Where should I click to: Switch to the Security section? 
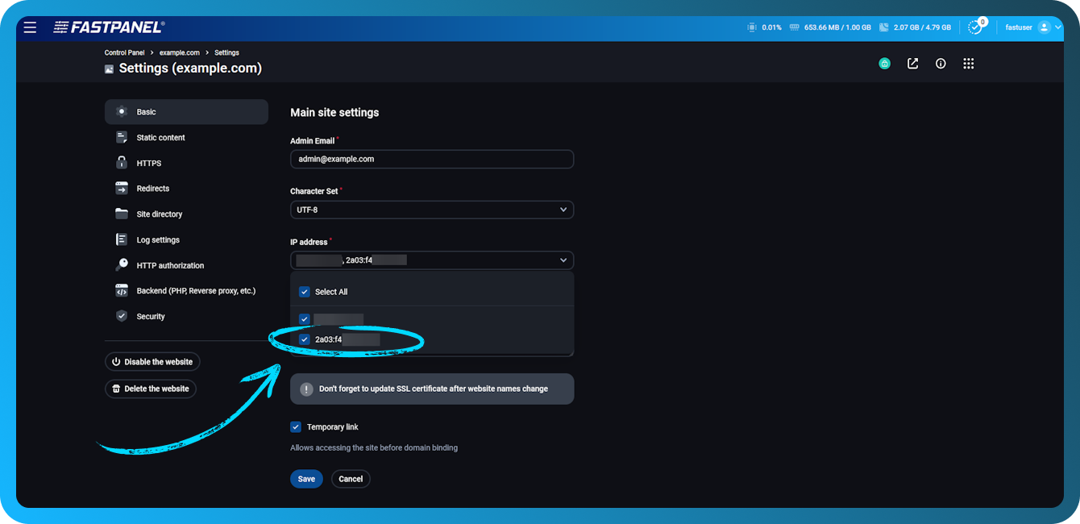(x=152, y=316)
